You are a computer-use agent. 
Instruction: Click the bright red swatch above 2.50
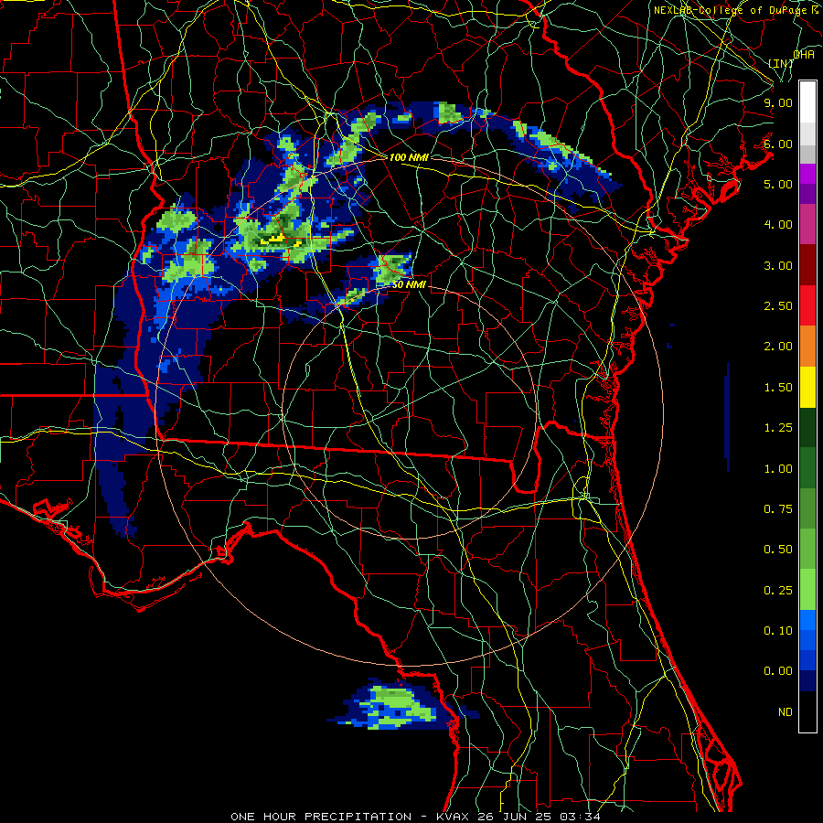tap(807, 305)
